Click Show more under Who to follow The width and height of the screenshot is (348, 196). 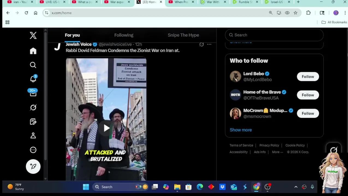pos(241,130)
